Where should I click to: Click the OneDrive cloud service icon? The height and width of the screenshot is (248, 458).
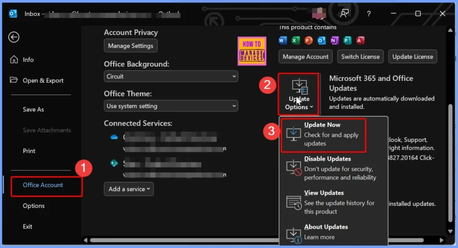coord(114,137)
